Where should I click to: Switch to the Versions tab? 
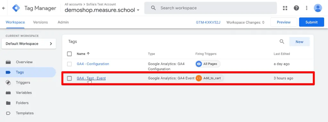pyautogui.click(x=40, y=22)
